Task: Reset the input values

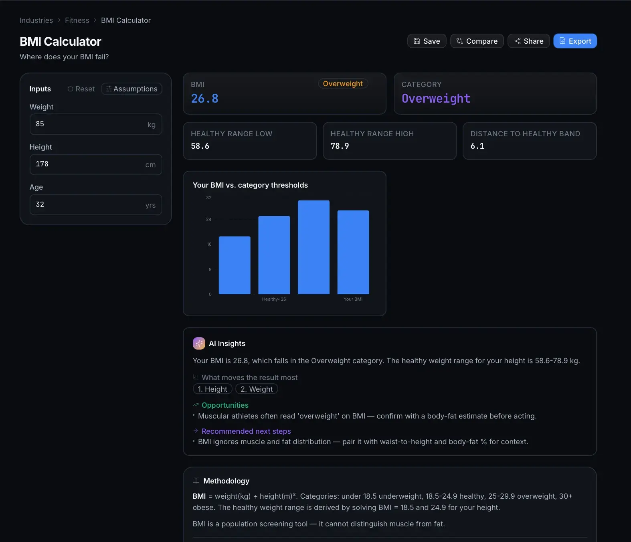Action: (x=81, y=89)
